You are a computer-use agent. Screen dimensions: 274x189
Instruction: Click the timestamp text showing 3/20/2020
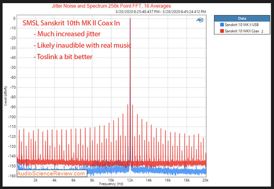coord(160,12)
